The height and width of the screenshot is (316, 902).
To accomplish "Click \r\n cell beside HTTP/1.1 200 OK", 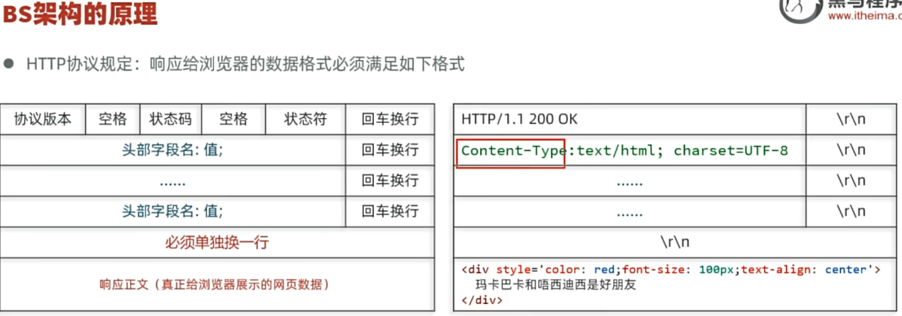I will point(852,120).
